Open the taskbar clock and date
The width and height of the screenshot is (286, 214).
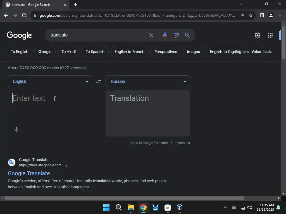coord(265,207)
